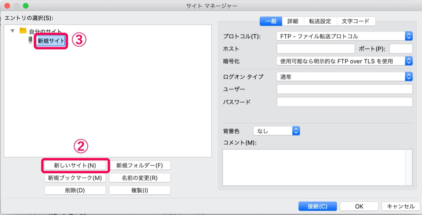Switch to the 文字コード tab
Viewport: 422px width, 215px height.
(x=356, y=21)
